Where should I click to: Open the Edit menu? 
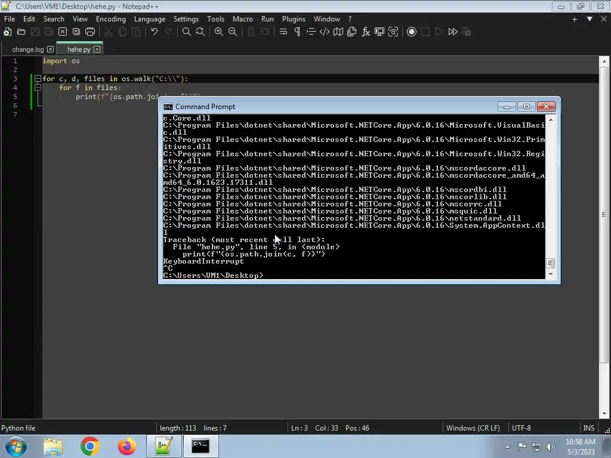point(29,18)
